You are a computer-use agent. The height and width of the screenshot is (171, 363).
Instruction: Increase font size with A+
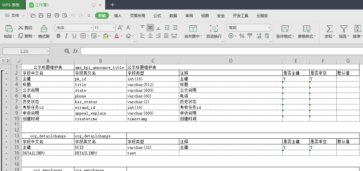(x=120, y=28)
